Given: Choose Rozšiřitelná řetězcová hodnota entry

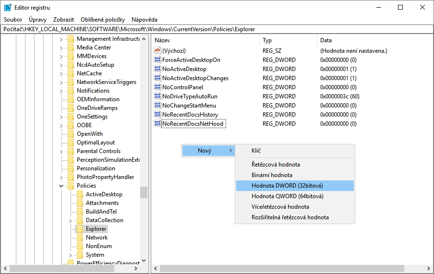Looking at the screenshot, I should tap(295, 217).
